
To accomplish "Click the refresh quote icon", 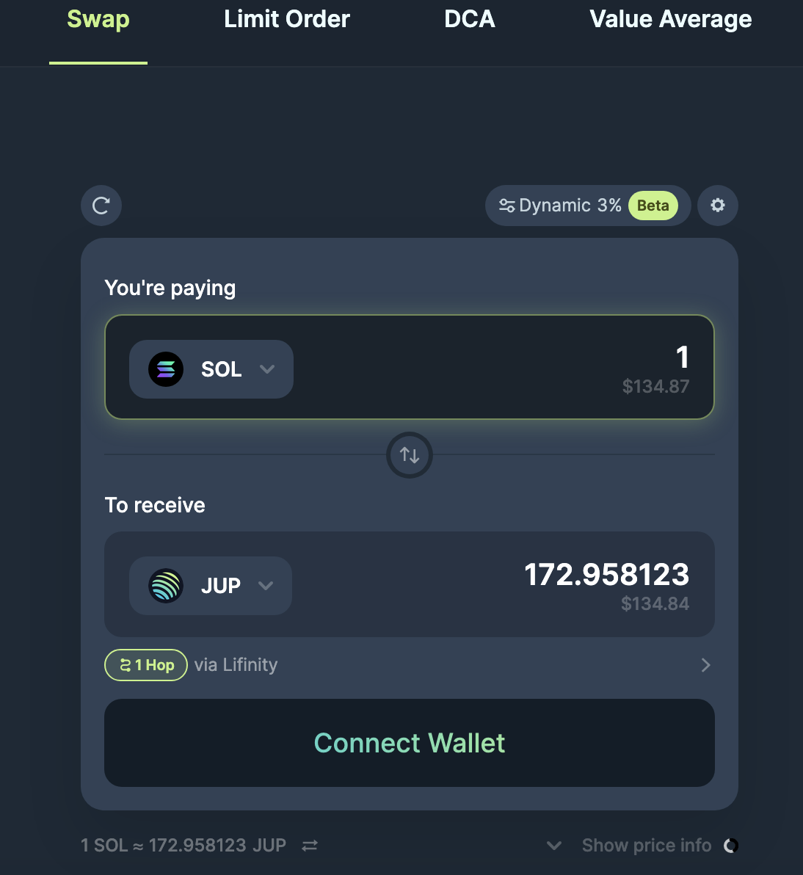I will tap(101, 206).
